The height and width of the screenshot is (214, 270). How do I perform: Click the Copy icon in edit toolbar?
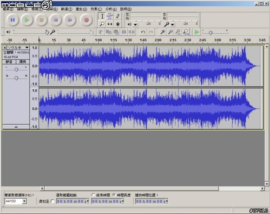(108, 32)
